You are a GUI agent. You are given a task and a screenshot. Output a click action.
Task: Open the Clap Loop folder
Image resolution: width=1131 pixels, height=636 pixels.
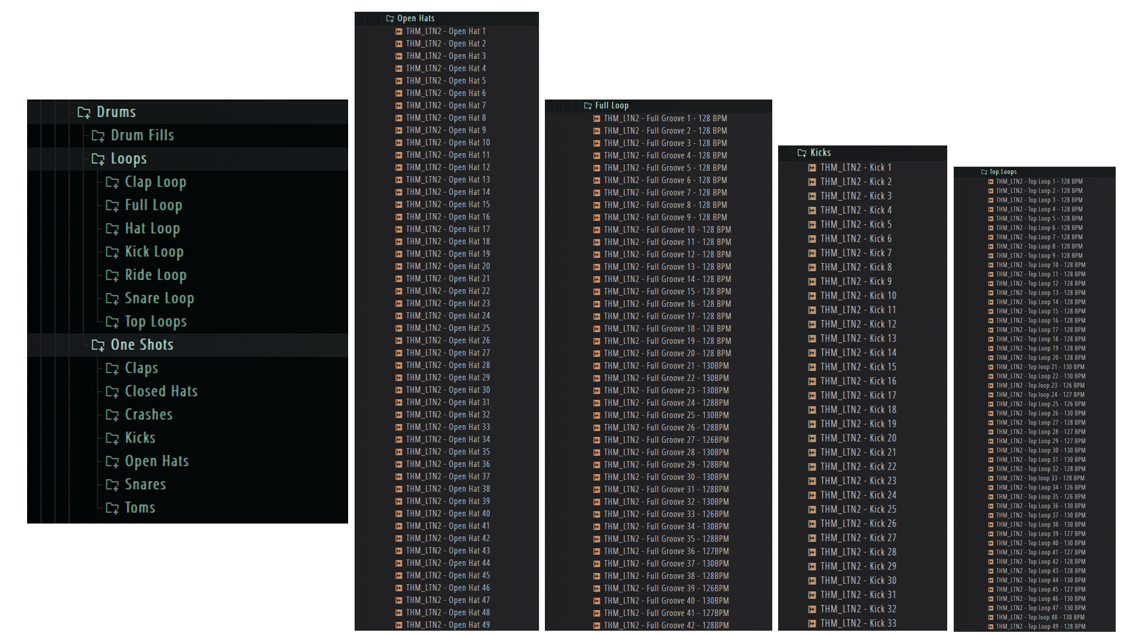[155, 182]
